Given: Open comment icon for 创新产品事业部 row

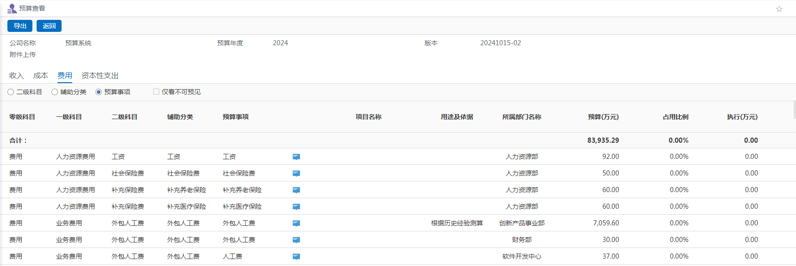Looking at the screenshot, I should click(x=296, y=224).
